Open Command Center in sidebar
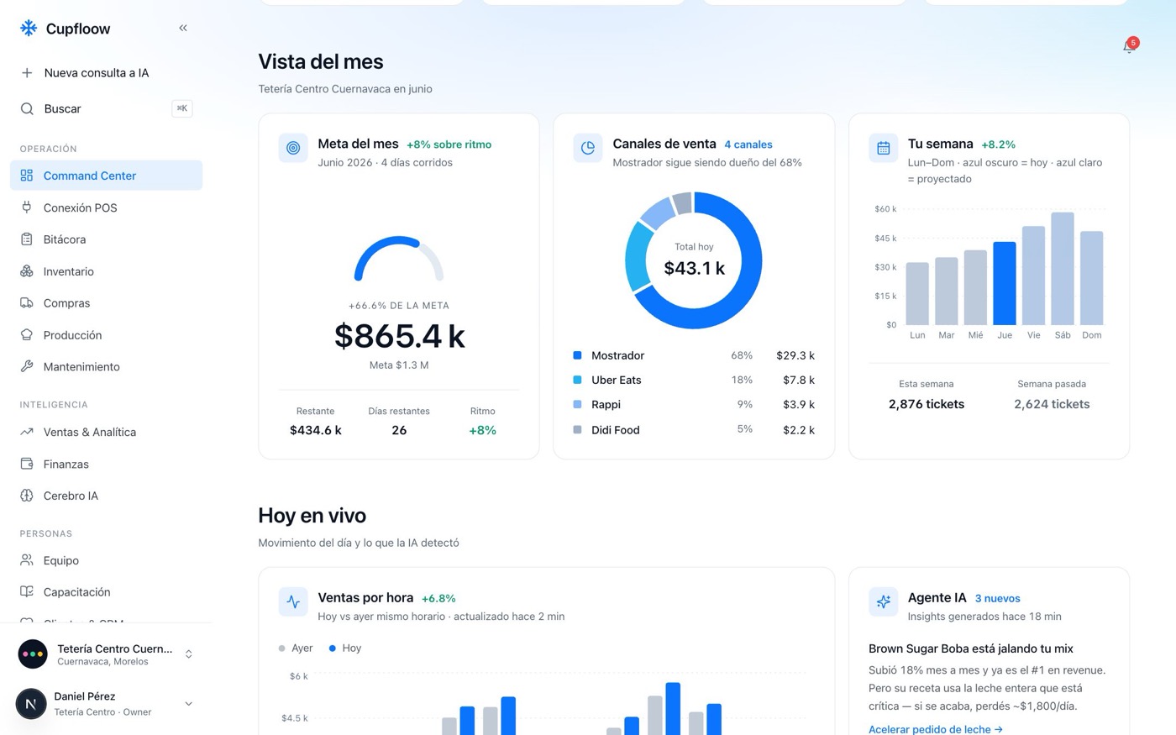 106,176
